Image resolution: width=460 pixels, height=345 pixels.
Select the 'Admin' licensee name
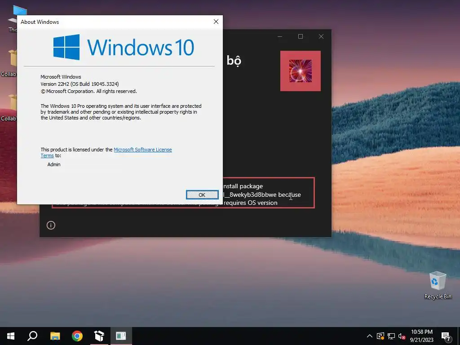coord(54,164)
